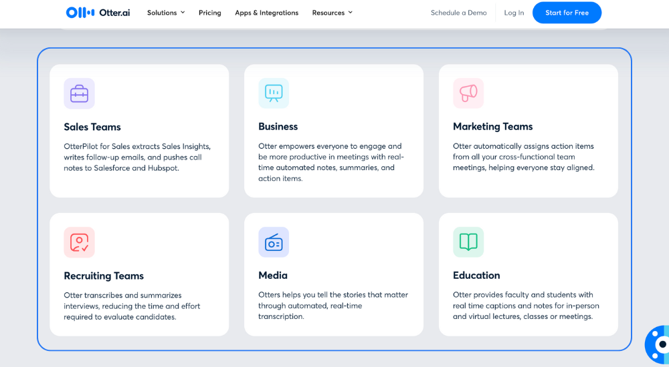Go to Apps & Integrations
The height and width of the screenshot is (367, 669).
[267, 13]
